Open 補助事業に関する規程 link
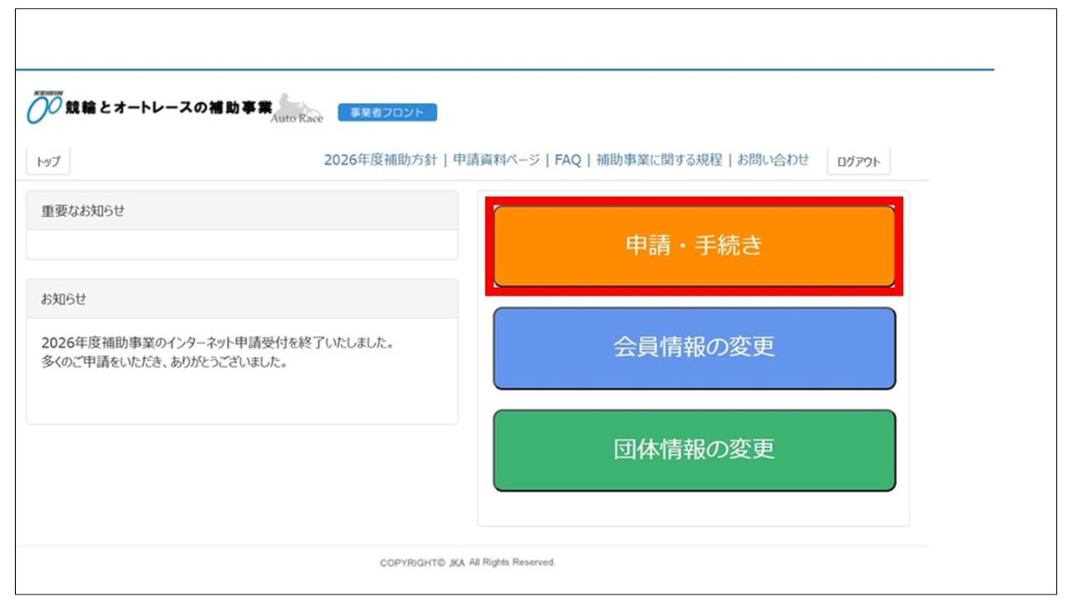Image resolution: width=1072 pixels, height=603 pixels. 659,160
